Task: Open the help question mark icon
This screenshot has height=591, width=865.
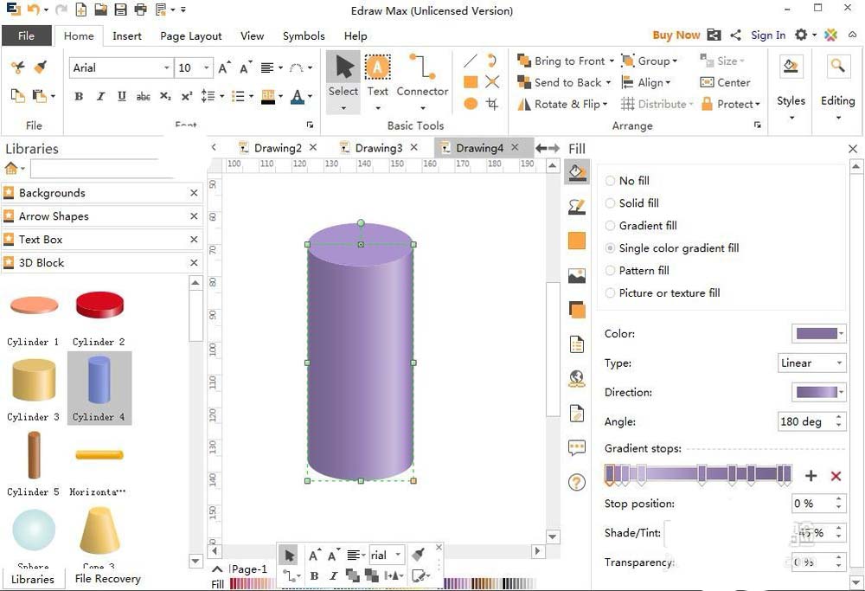Action: [x=577, y=482]
